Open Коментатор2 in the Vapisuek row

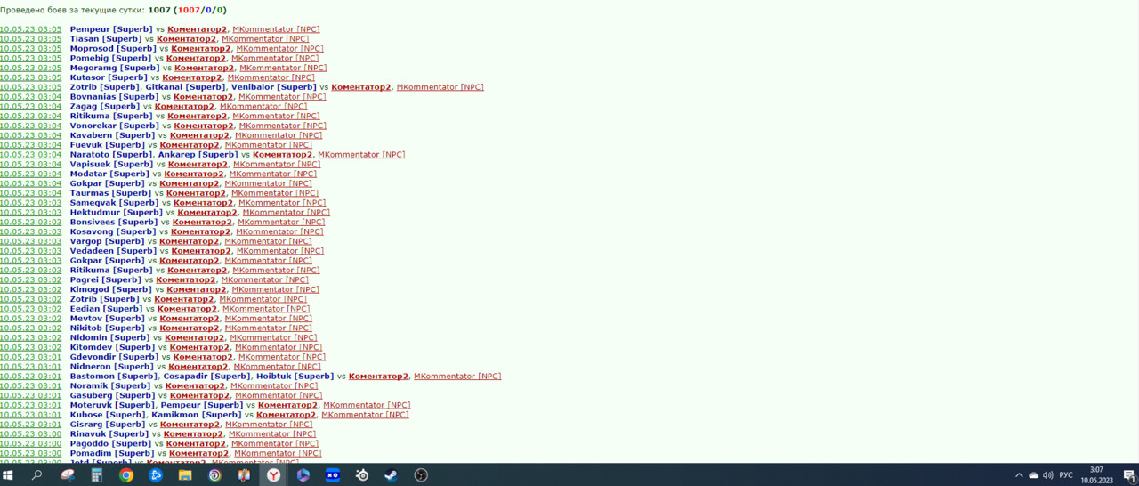pyautogui.click(x=198, y=165)
